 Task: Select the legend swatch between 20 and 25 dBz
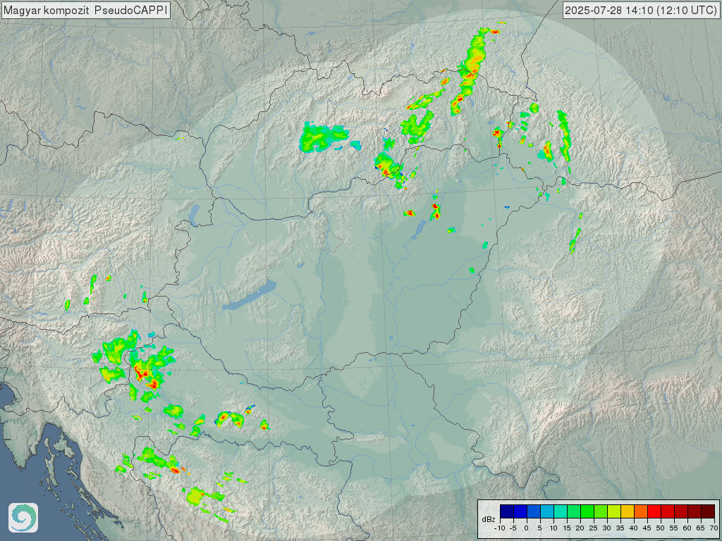pos(587,511)
